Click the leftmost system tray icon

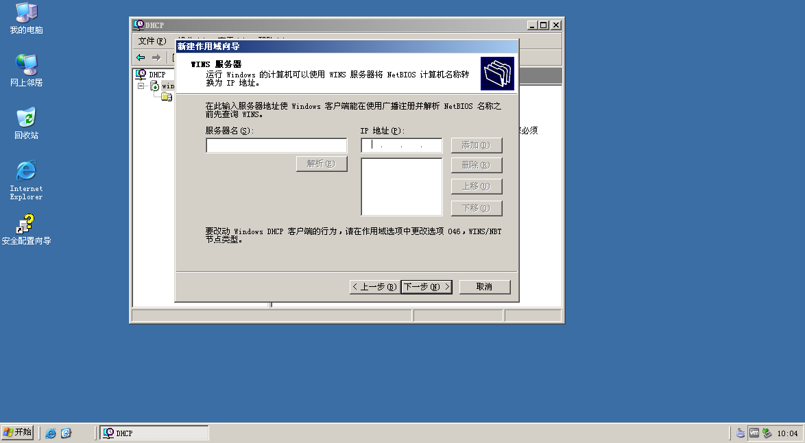pos(741,433)
